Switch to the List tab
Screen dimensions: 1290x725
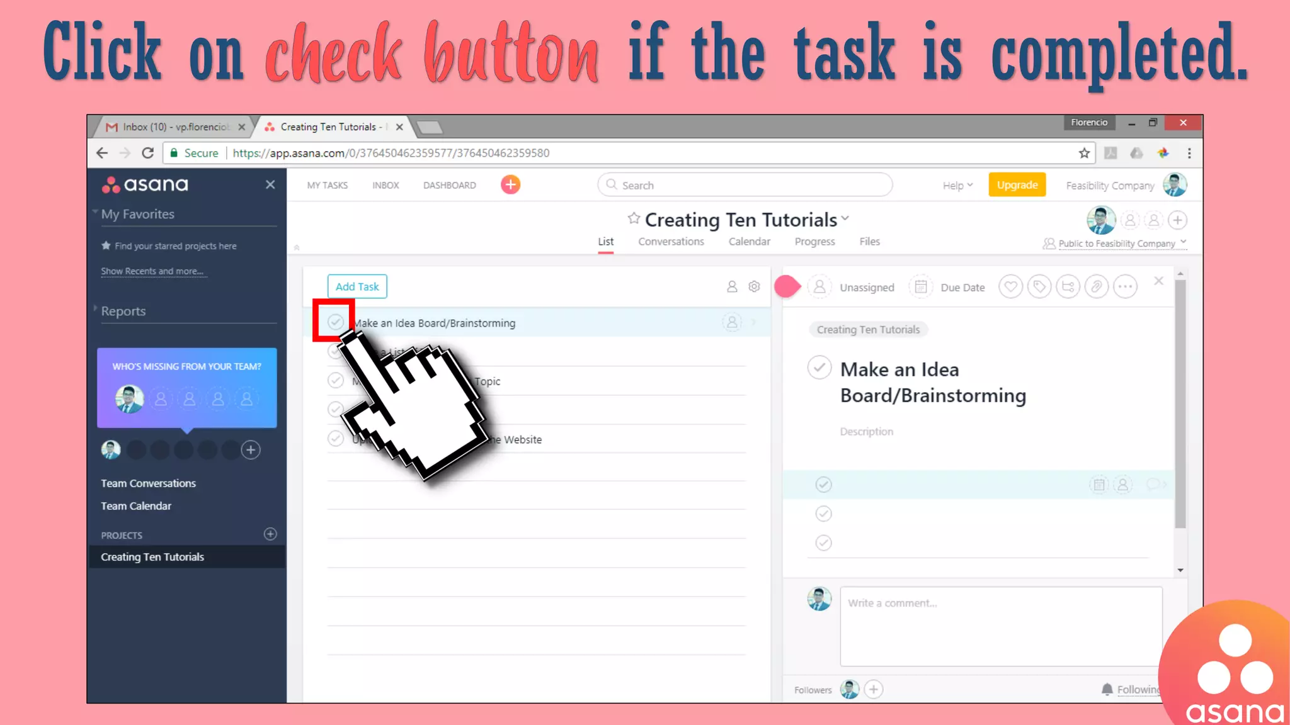click(605, 241)
